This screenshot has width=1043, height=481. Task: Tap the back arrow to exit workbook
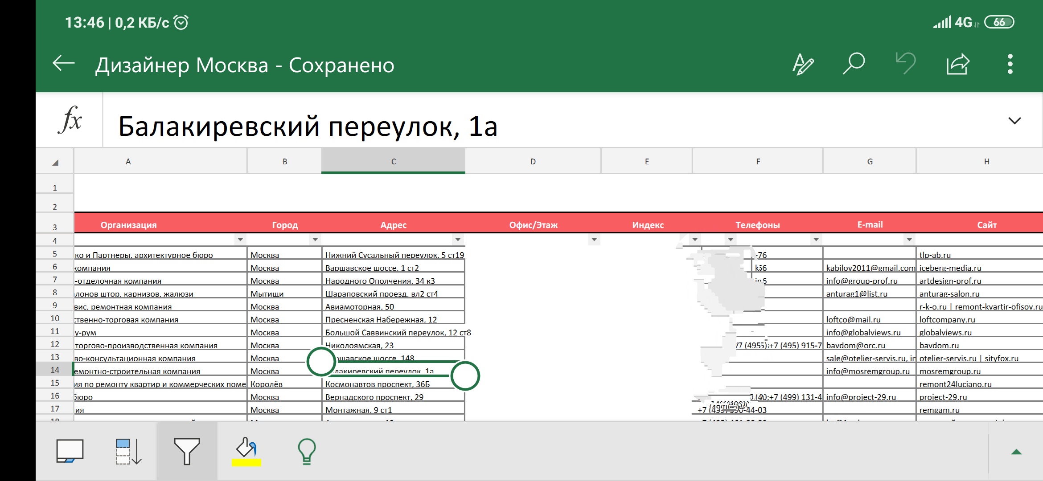[x=63, y=64]
